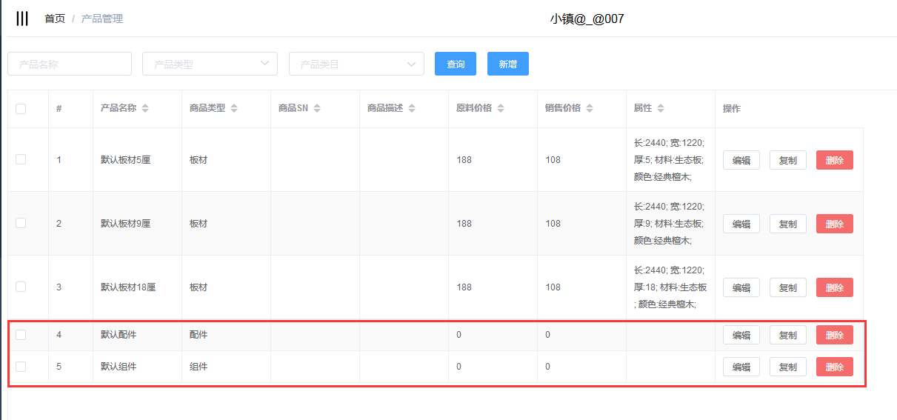Sort by 产品名称 column sort icon
The image size is (897, 420).
coord(145,109)
